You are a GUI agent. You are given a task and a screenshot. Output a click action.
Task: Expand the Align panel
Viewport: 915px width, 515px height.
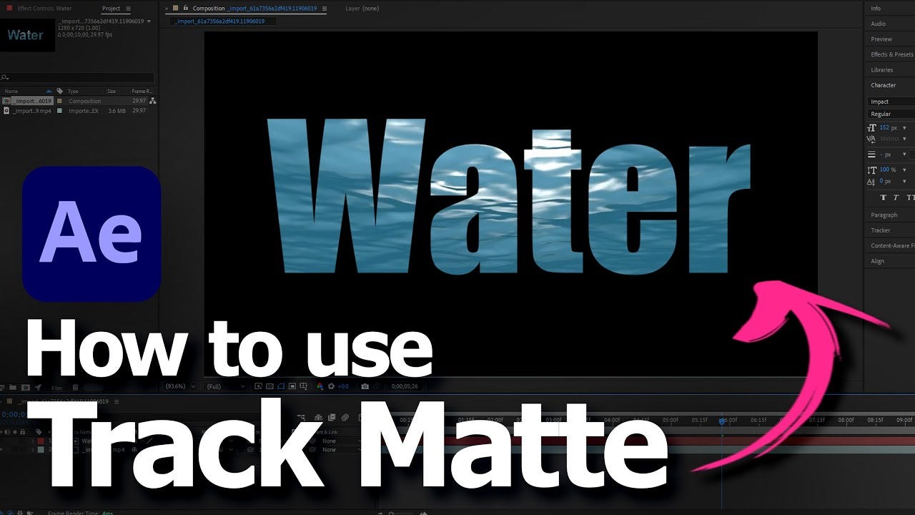click(x=877, y=261)
